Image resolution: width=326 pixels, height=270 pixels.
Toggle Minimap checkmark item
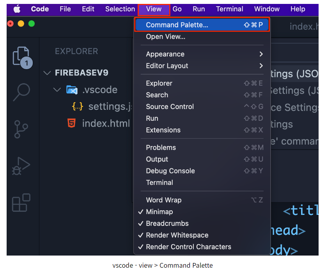tap(202, 212)
